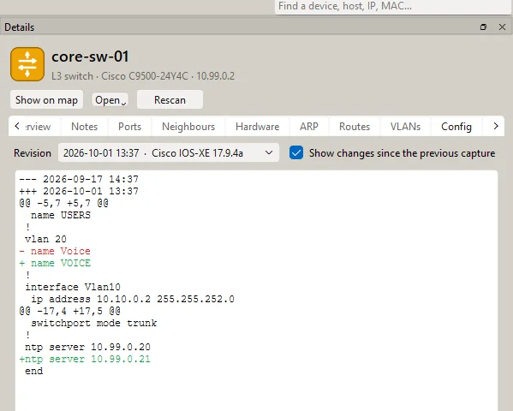Rescan the core-sw-01 device
Viewport: 513px width, 411px height.
coord(170,100)
